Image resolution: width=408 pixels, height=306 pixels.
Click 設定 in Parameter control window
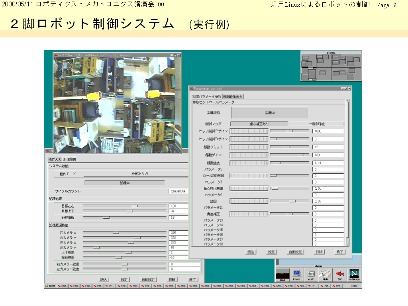pyautogui.click(x=271, y=252)
